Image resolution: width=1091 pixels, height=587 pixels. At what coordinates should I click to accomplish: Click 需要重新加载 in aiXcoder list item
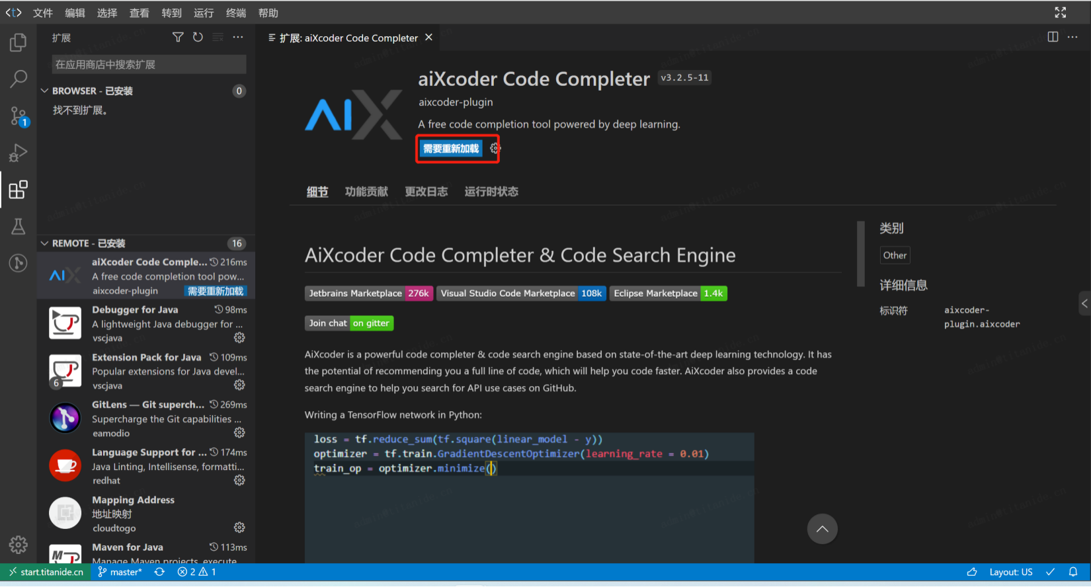tap(216, 291)
